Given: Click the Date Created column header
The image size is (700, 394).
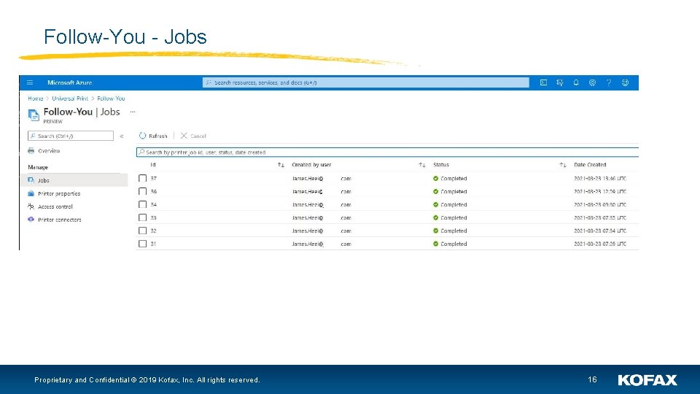Looking at the screenshot, I should point(590,165).
